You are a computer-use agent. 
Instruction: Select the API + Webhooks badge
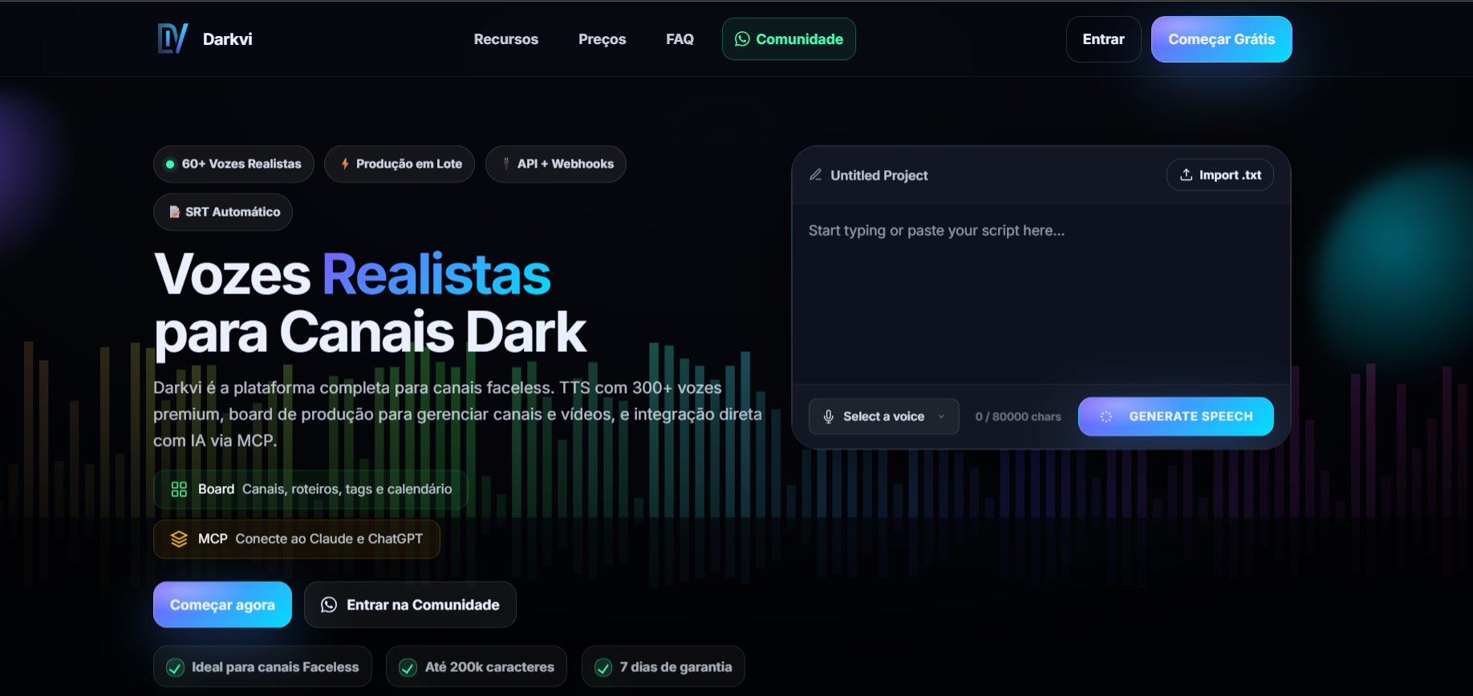556,164
